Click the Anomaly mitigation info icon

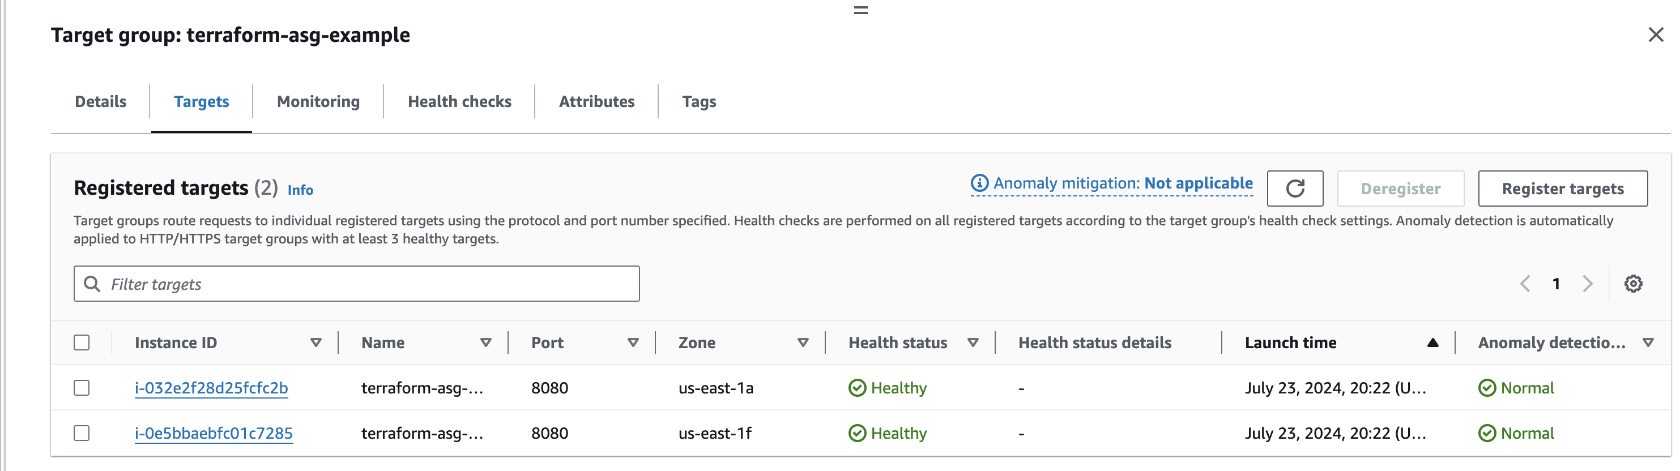(979, 183)
